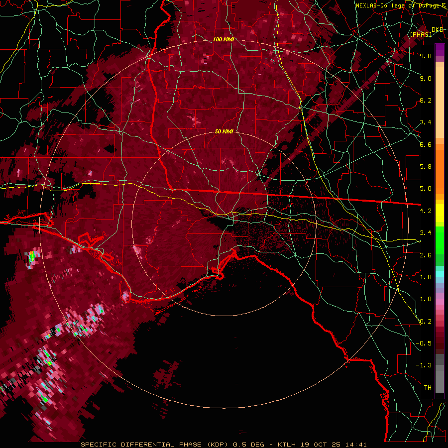This screenshot has height=448, width=448.
Task: Click the 5.8 legend value
Action: pyautogui.click(x=426, y=167)
